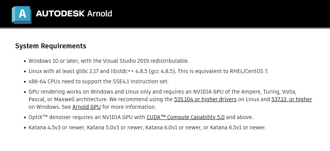This screenshot has height=151, width=330.
Task: Click the OptiX denoiser requirement text
Action: tap(141, 117)
